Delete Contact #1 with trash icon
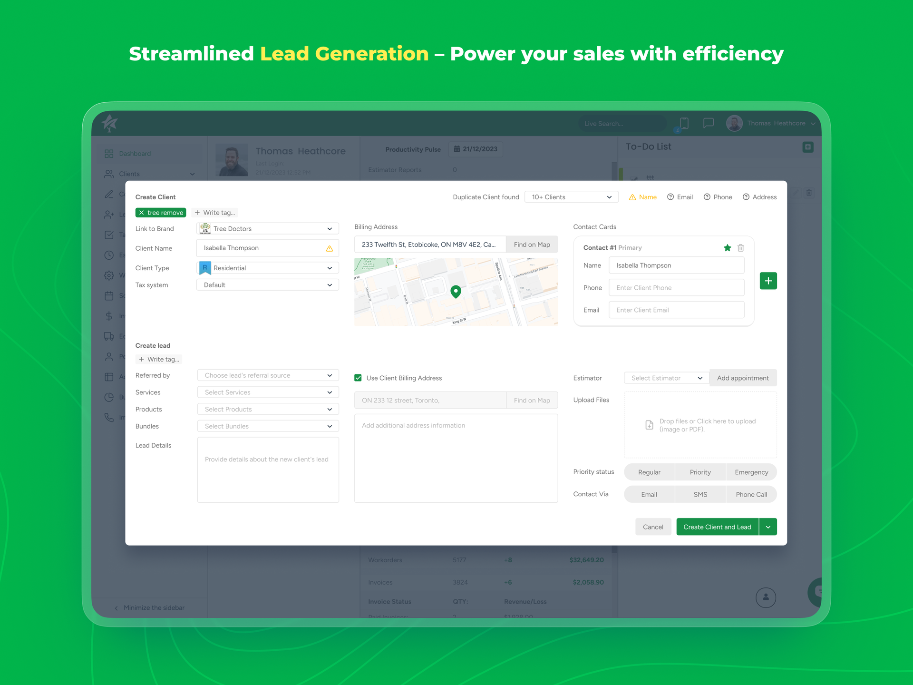Viewport: 913px width, 685px height. pyautogui.click(x=740, y=248)
